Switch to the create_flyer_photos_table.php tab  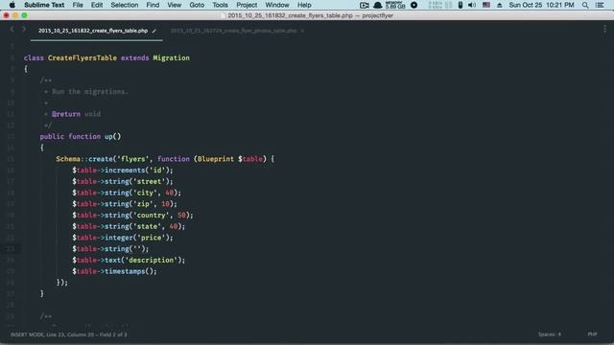click(x=234, y=31)
